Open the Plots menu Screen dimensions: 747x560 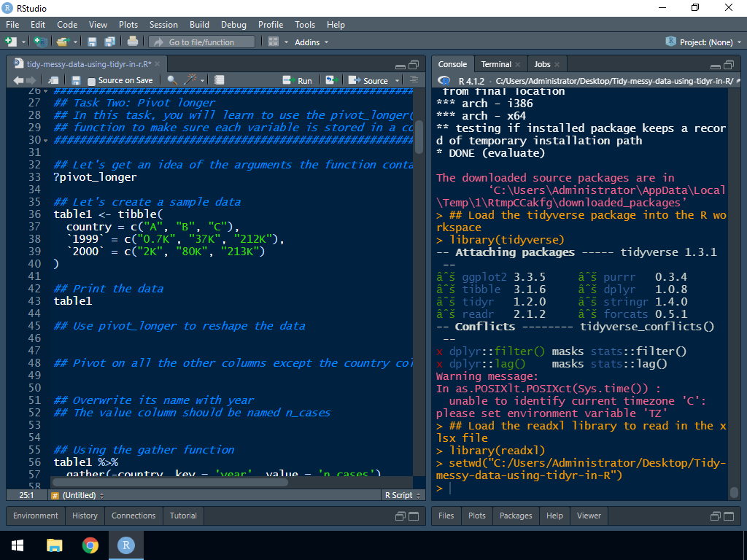tap(128, 25)
